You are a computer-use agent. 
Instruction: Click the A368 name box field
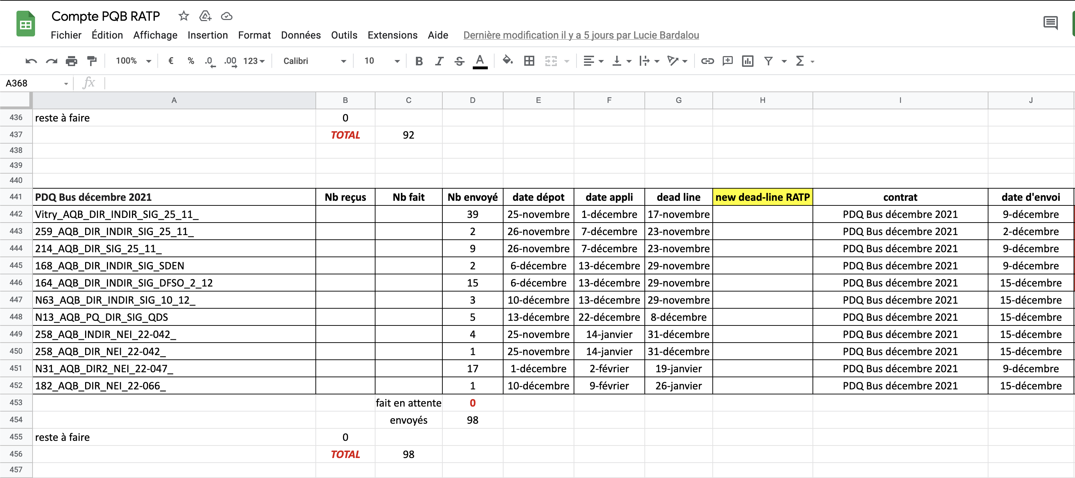click(33, 83)
